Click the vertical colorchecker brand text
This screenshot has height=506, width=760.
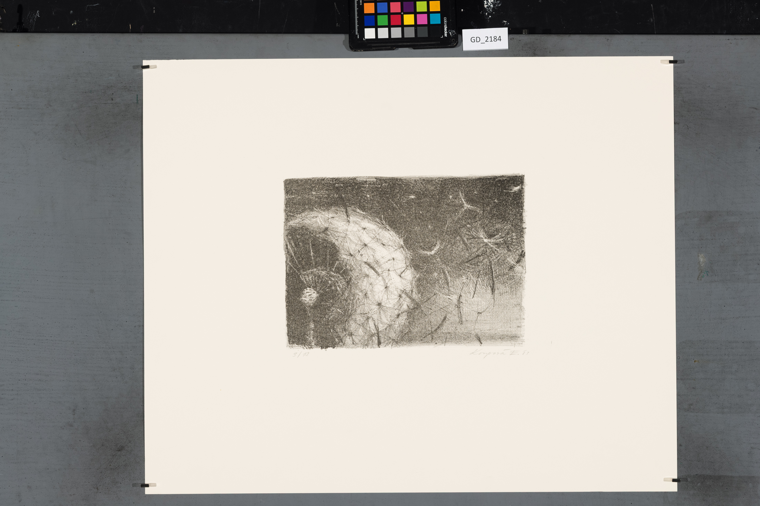tap(445, 27)
